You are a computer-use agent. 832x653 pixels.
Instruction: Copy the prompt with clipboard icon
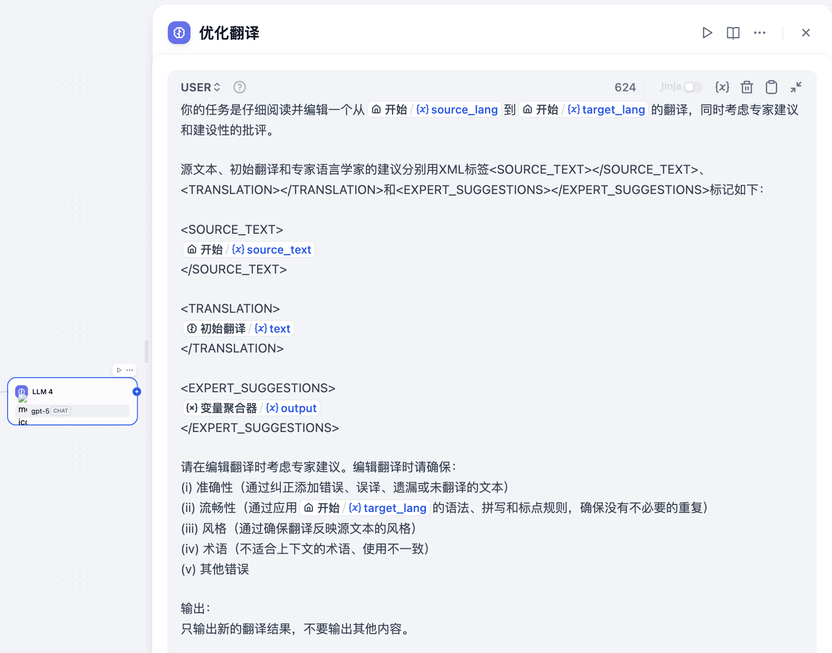coord(771,87)
